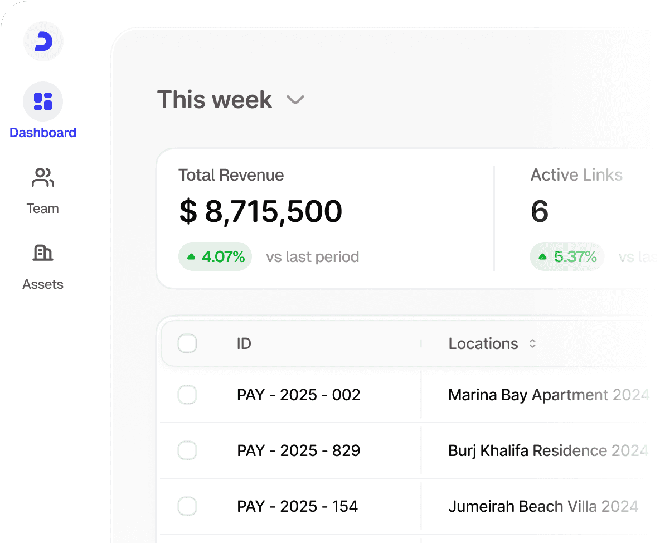The width and height of the screenshot is (660, 543).
Task: Open the Dashboard grid icon
Action: click(x=43, y=101)
